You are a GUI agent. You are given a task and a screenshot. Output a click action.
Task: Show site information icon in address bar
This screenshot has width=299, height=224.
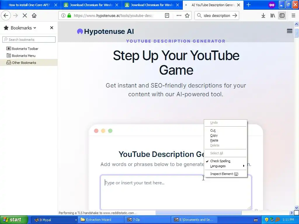pyautogui.click(x=63, y=16)
